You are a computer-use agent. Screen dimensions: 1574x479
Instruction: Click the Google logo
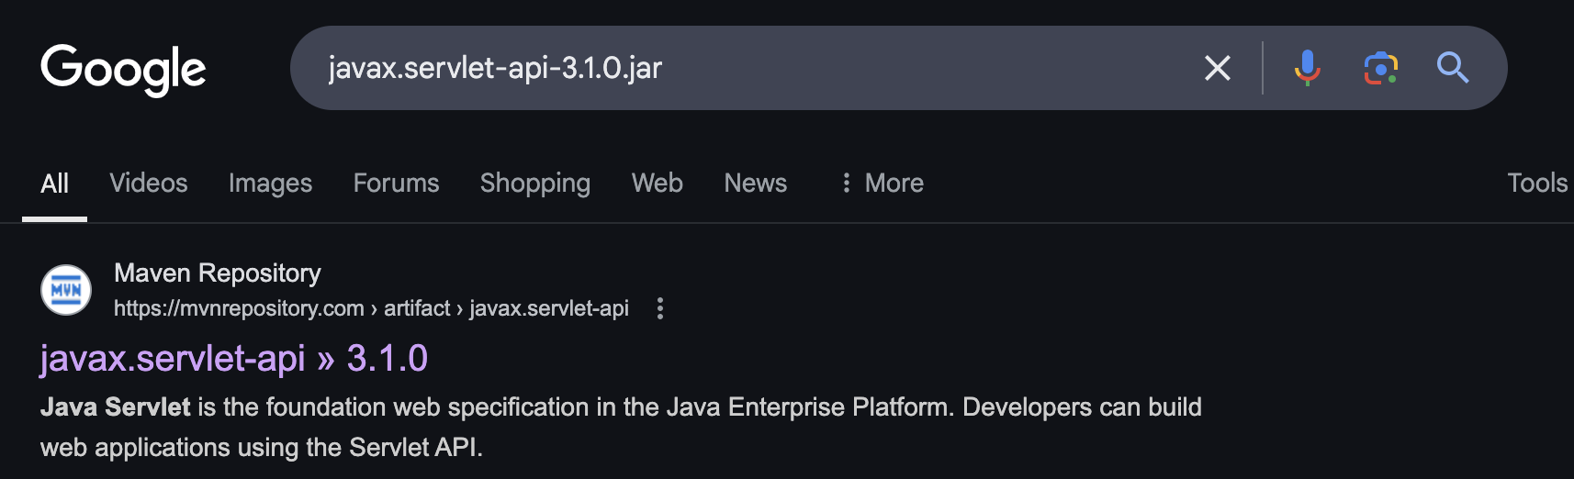[123, 69]
